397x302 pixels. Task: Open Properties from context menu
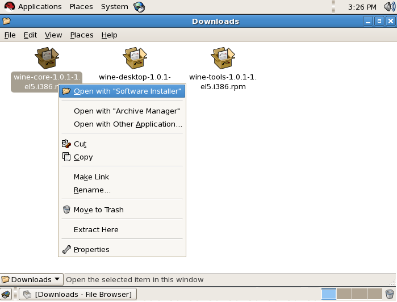click(x=122, y=249)
